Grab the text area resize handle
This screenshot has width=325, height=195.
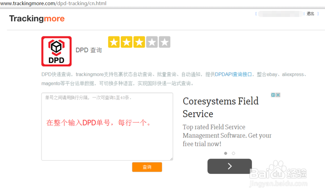(x=171, y=159)
